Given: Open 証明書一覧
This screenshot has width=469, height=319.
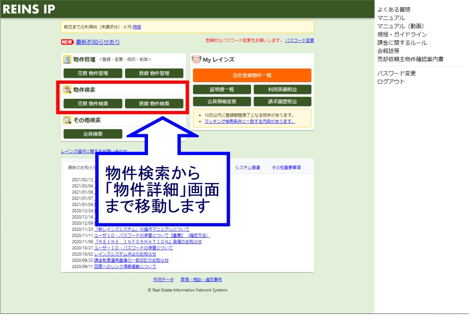Looking at the screenshot, I should pos(222,90).
